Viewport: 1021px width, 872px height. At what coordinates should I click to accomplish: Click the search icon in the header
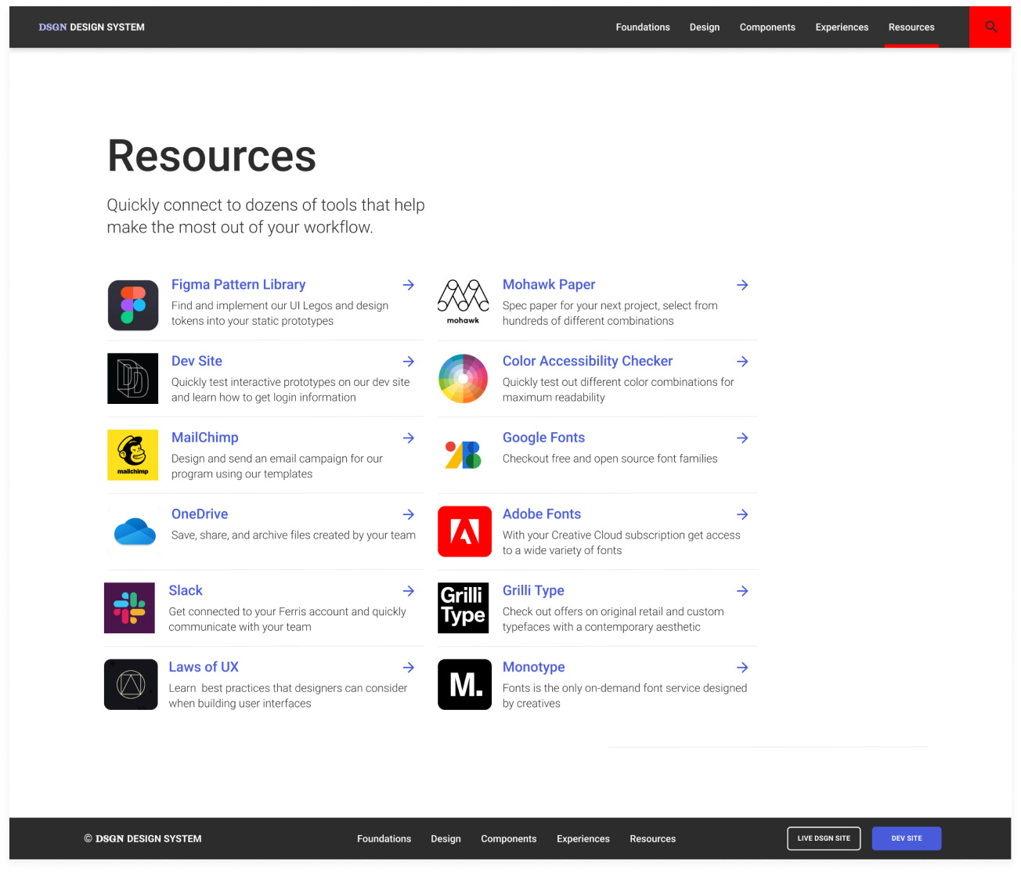[990, 27]
